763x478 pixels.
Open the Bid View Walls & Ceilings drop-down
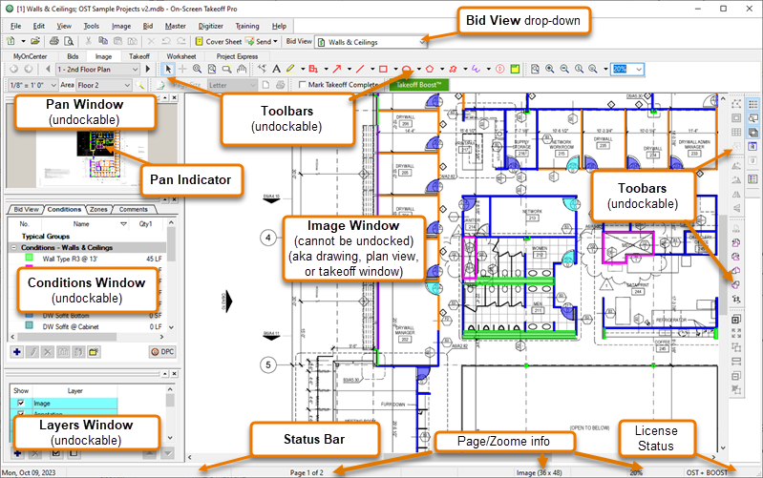click(x=422, y=42)
